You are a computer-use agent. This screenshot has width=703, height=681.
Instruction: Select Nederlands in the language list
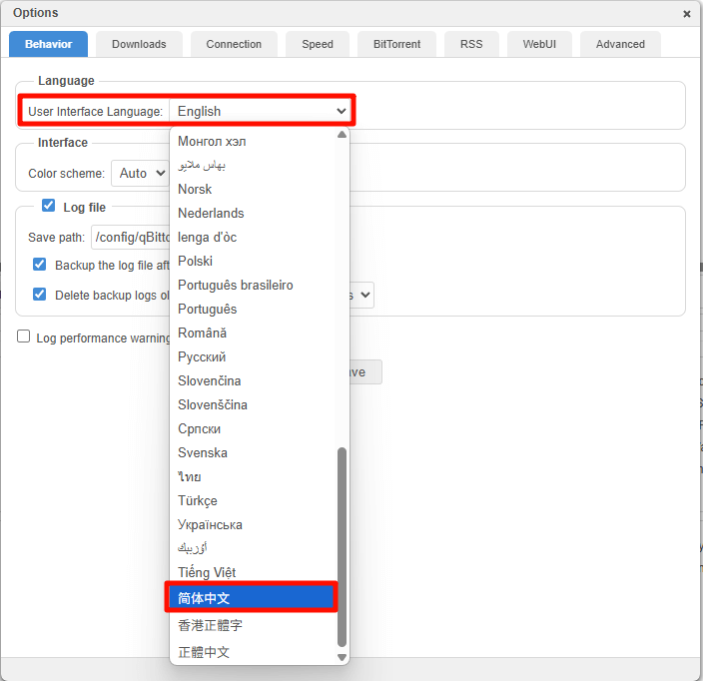point(211,213)
